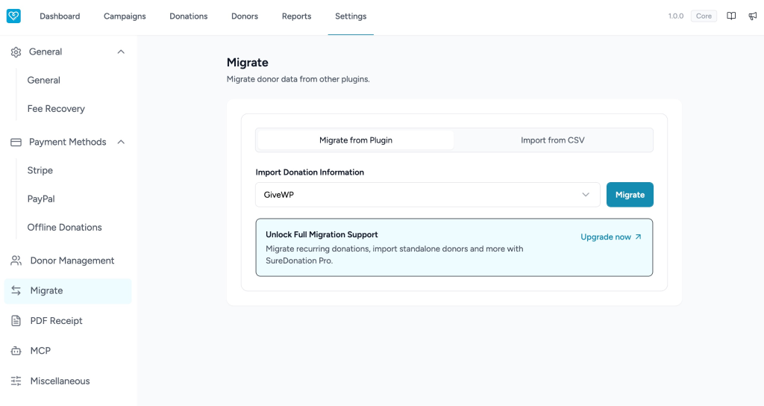The width and height of the screenshot is (764, 406).
Task: Select the Migrate from Plugin tab
Action: point(356,140)
